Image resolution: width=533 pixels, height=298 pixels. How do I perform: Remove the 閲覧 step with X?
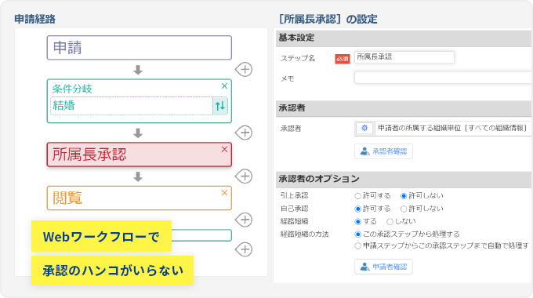point(224,193)
